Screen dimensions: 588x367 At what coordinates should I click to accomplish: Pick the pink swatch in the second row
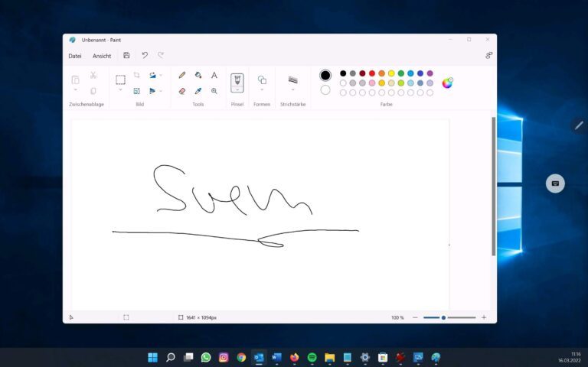click(x=372, y=83)
